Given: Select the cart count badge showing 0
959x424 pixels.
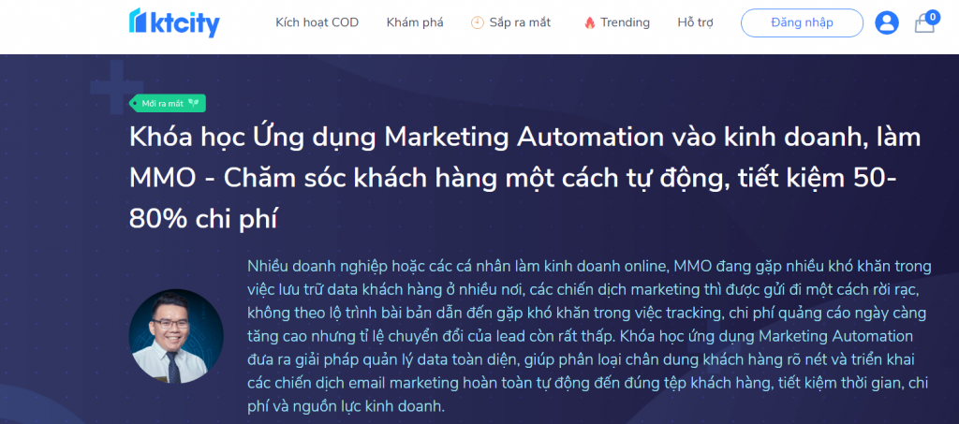Looking at the screenshot, I should tap(932, 17).
